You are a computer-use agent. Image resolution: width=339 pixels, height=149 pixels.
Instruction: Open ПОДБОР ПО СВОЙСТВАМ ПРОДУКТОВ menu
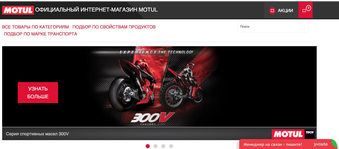coord(114,27)
